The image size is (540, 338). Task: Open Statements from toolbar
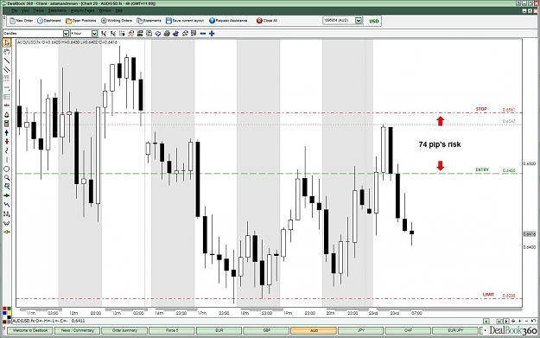click(149, 21)
